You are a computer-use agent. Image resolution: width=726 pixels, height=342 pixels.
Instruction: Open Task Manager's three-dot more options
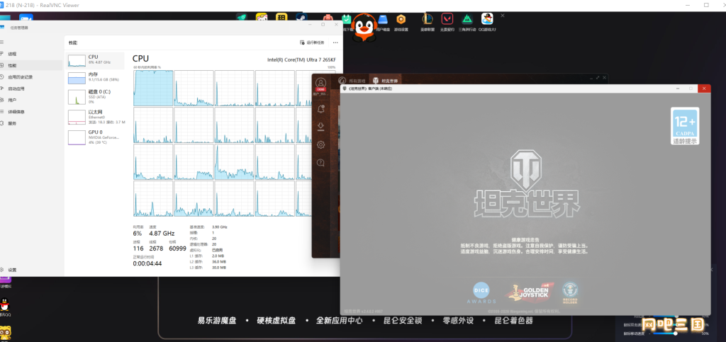tap(335, 42)
